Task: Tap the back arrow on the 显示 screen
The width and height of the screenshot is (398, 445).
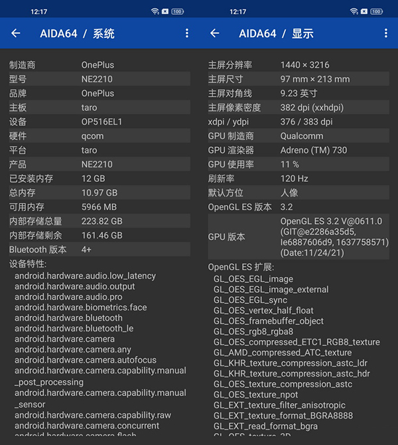Action: tap(214, 33)
